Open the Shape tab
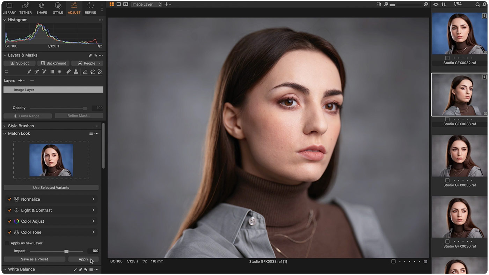The image size is (489, 275). (x=42, y=8)
